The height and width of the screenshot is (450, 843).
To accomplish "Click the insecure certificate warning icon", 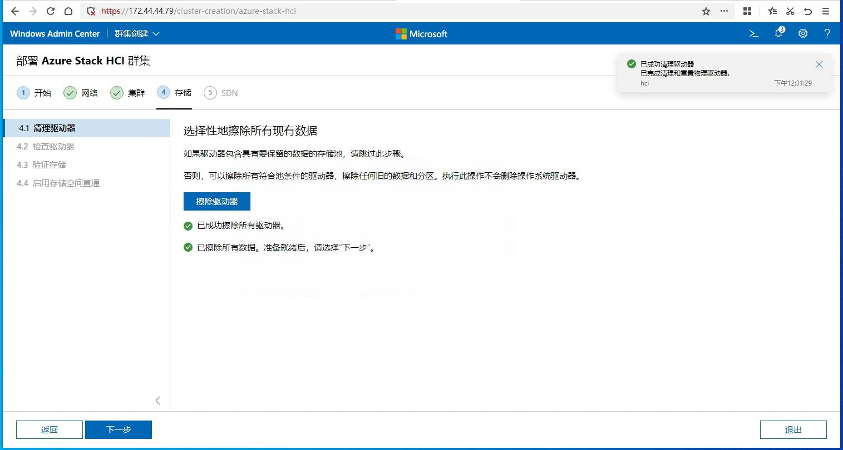I will coord(91,11).
